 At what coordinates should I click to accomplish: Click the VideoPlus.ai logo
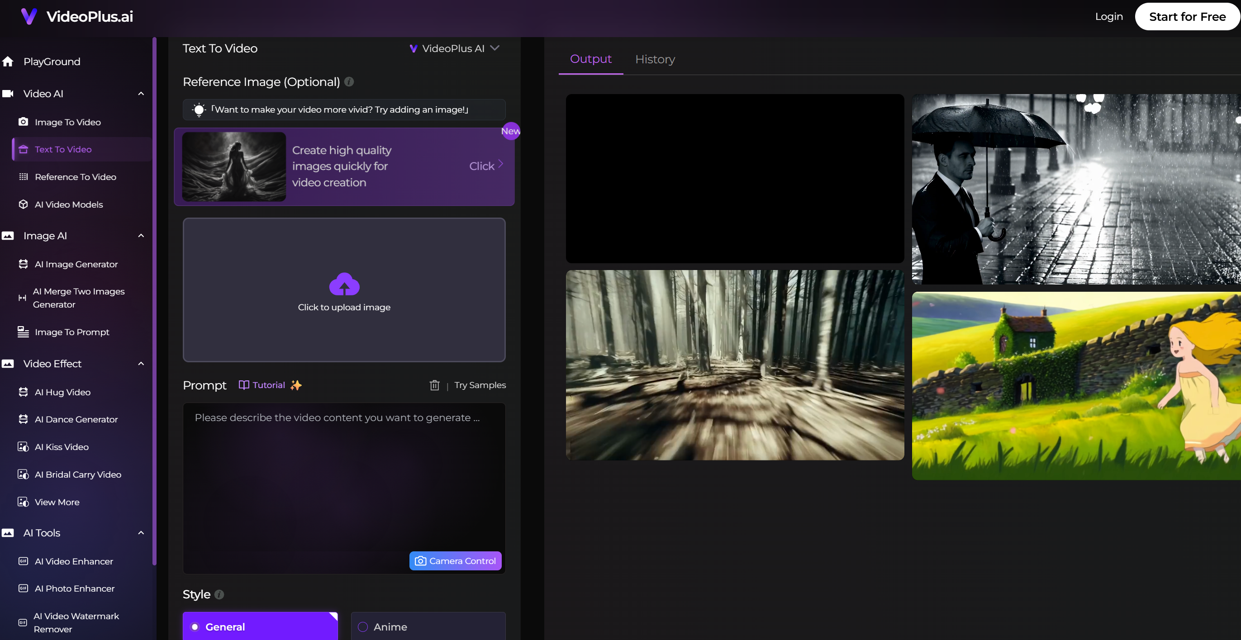[x=77, y=16]
